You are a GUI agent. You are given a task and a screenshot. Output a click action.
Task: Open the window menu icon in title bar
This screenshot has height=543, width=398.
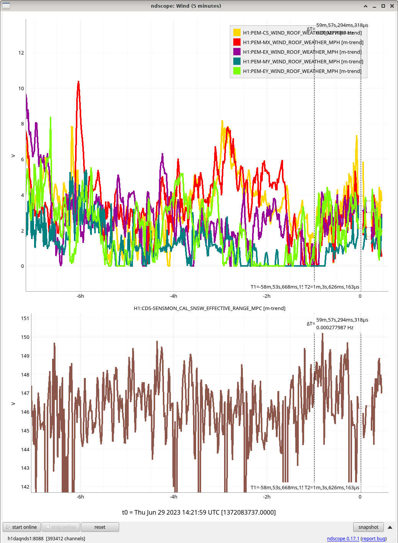(x=6, y=6)
